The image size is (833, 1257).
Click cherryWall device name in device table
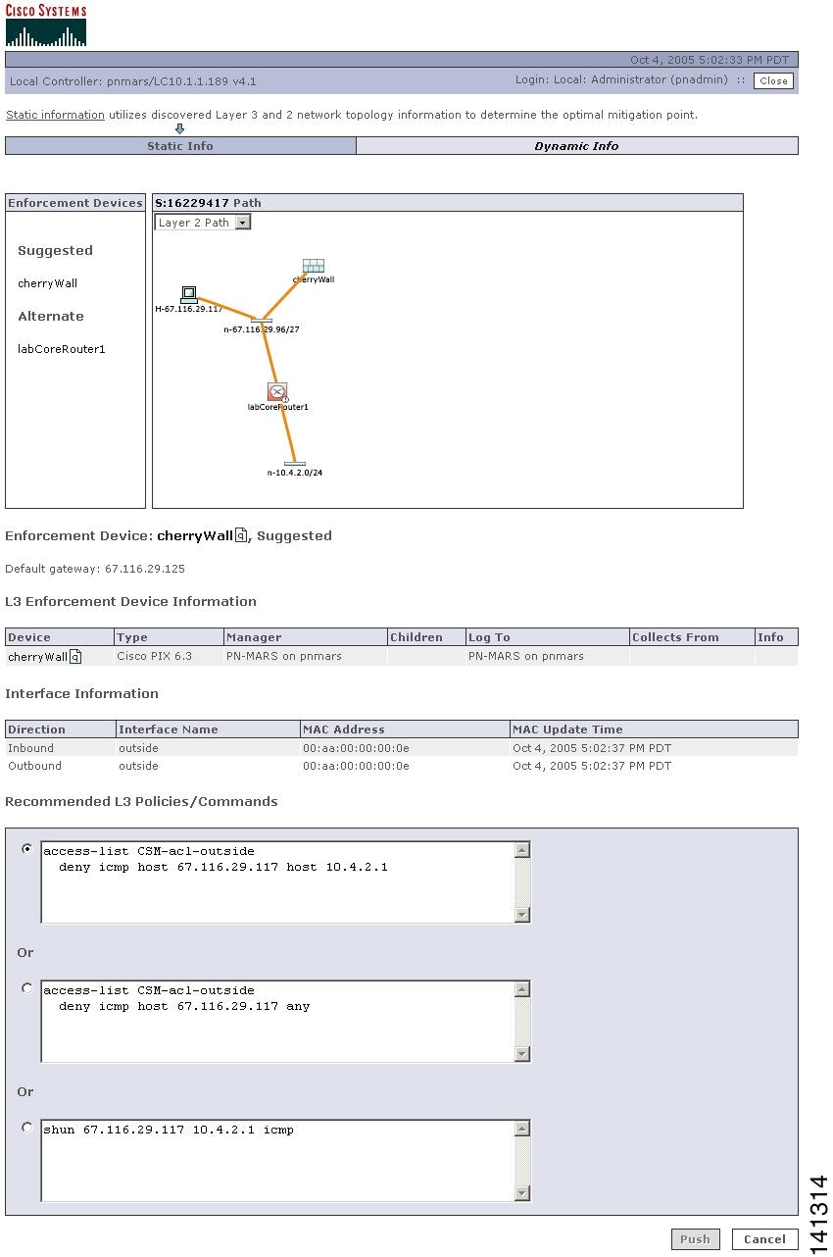pos(37,657)
